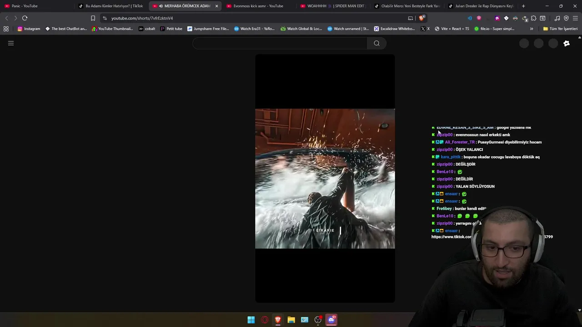Open the YouTube Thumbnail bookmark
The height and width of the screenshot is (327, 582).
click(x=112, y=29)
